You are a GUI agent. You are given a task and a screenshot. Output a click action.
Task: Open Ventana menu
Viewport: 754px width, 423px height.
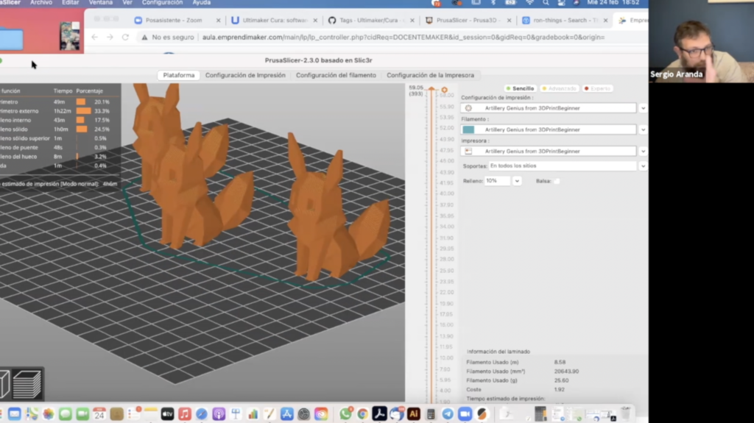[100, 3]
